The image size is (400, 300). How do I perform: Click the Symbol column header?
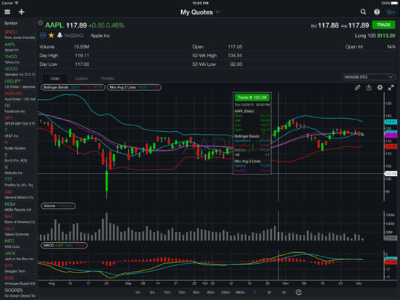tap(11, 23)
